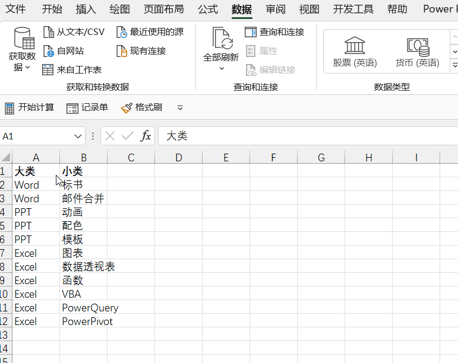Screen dimensions: 458x363
Task: Click cell with 邮件合并
Action: coord(84,198)
